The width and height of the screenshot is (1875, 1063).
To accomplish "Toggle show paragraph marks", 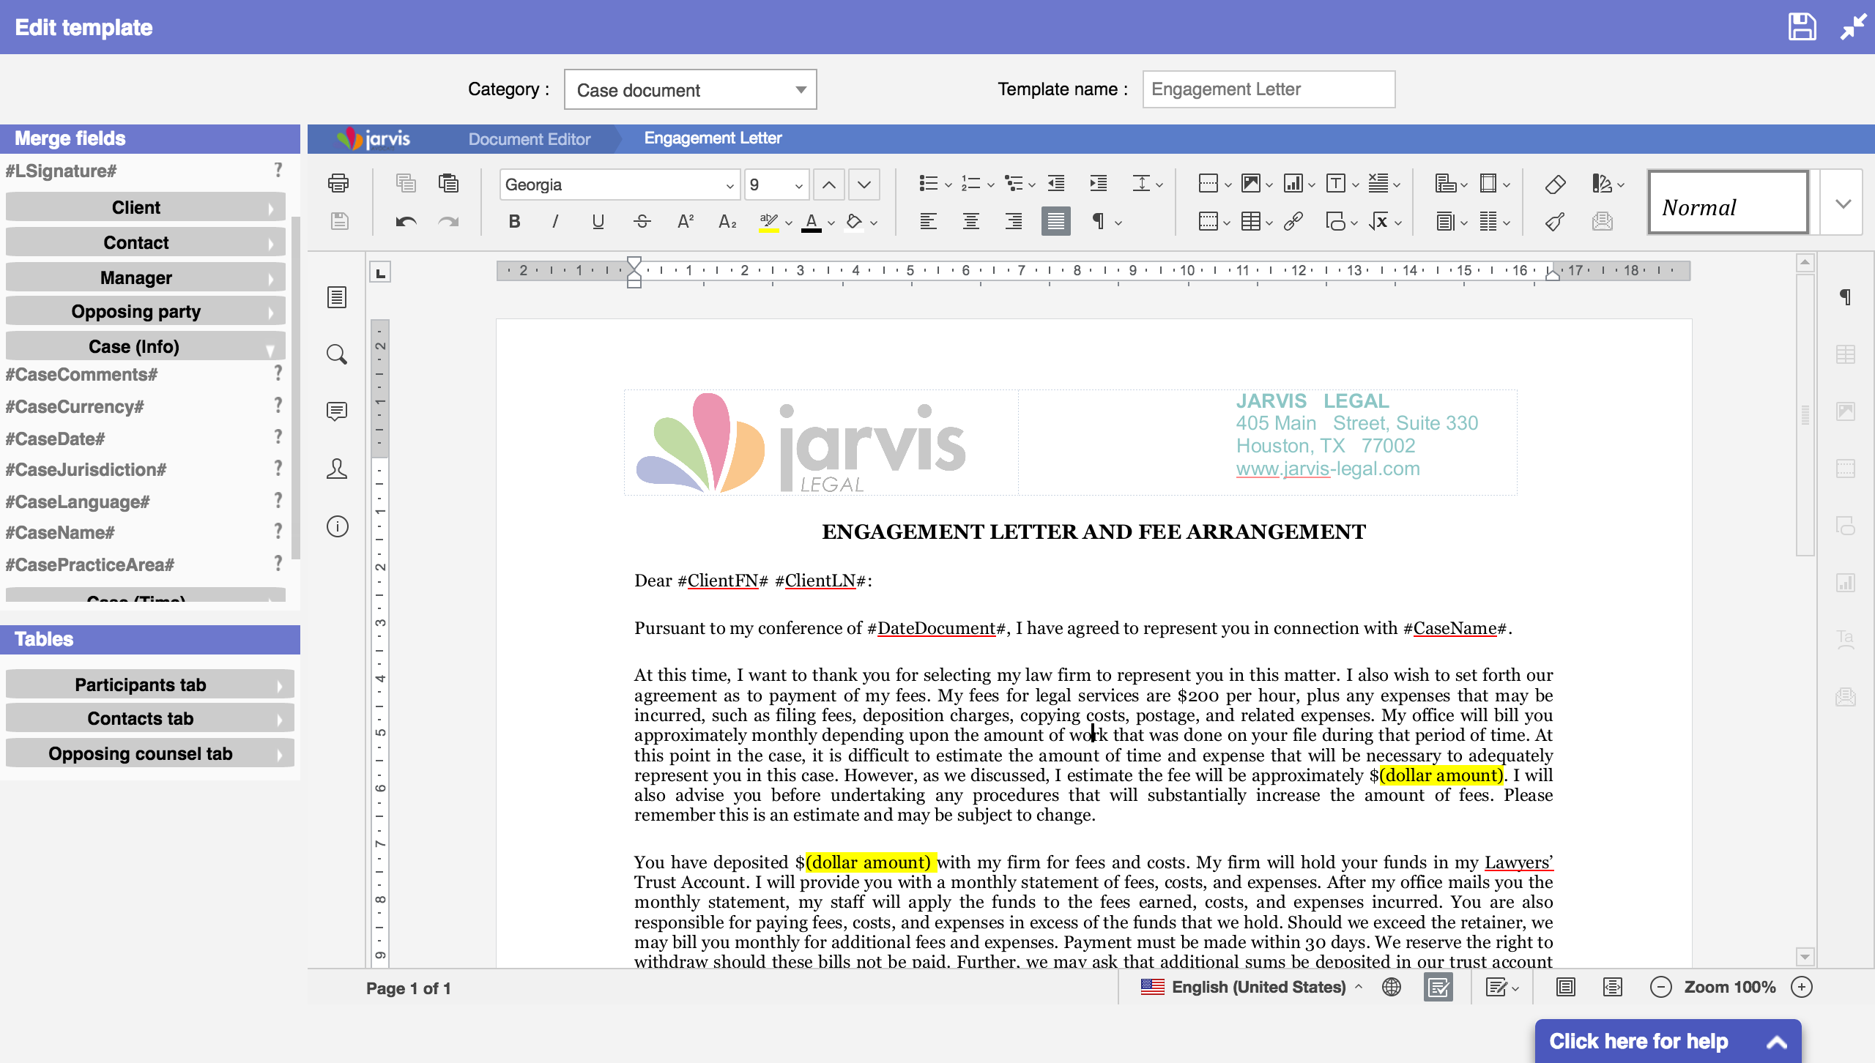I will tap(1099, 221).
